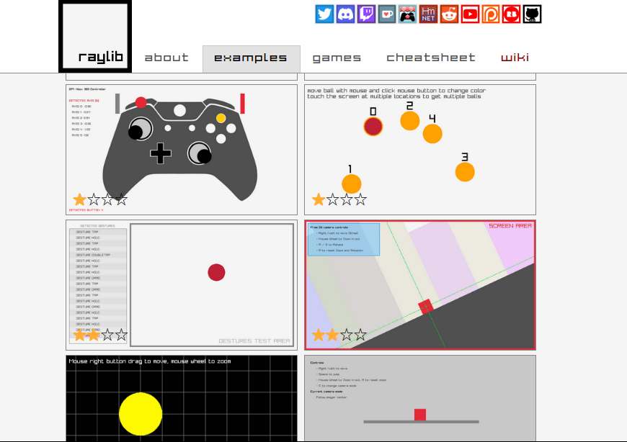
Task: Open the YouTube channel icon
Action: point(470,14)
